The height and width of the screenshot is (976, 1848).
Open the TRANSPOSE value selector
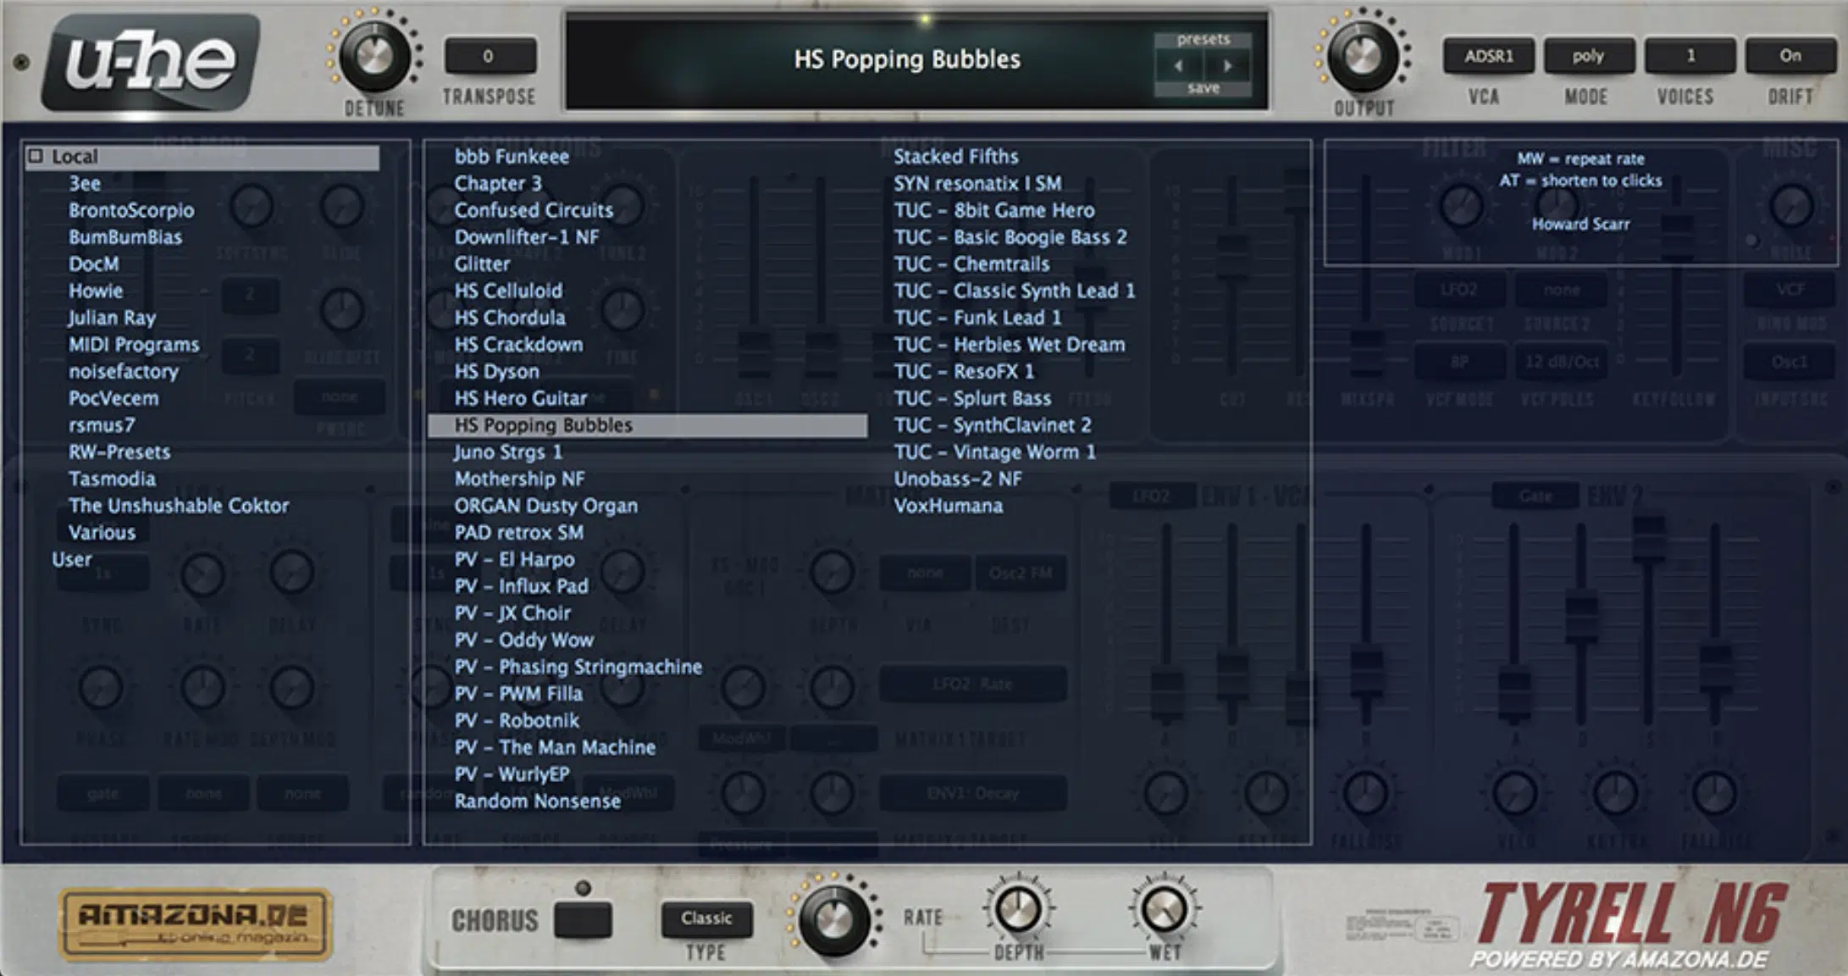489,56
